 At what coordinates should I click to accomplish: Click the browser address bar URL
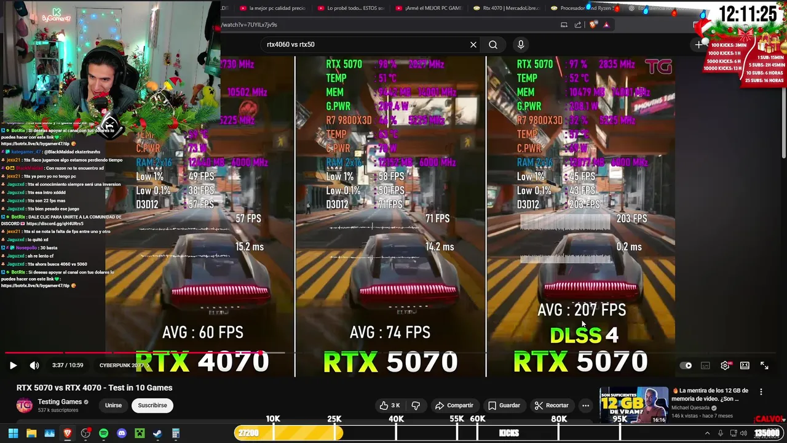coord(249,25)
